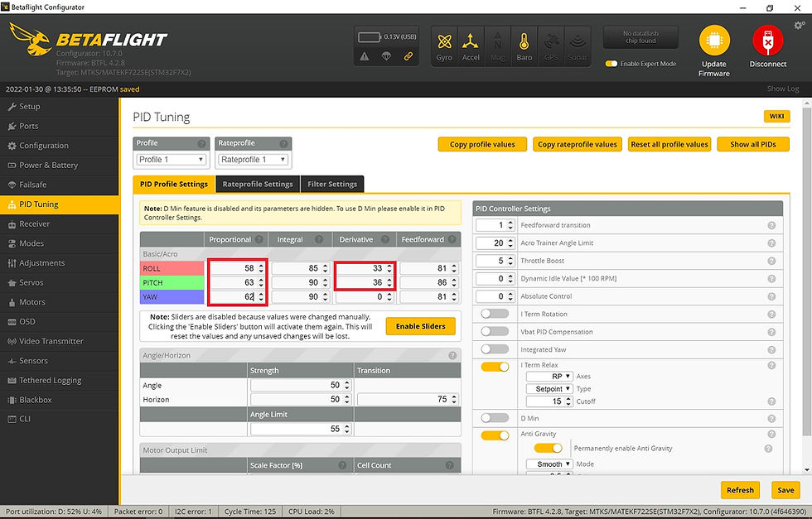Open the Receiver page in sidebar
This screenshot has height=519, width=812.
coord(60,224)
